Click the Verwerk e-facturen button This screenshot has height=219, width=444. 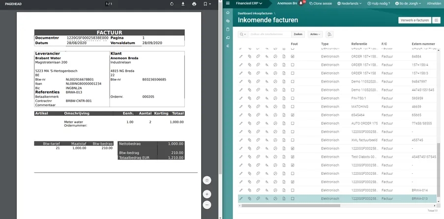click(414, 20)
